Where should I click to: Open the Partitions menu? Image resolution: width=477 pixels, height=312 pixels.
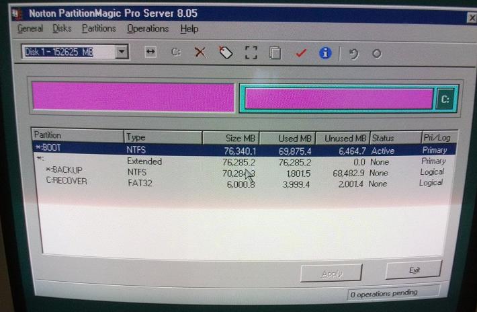[x=99, y=28]
